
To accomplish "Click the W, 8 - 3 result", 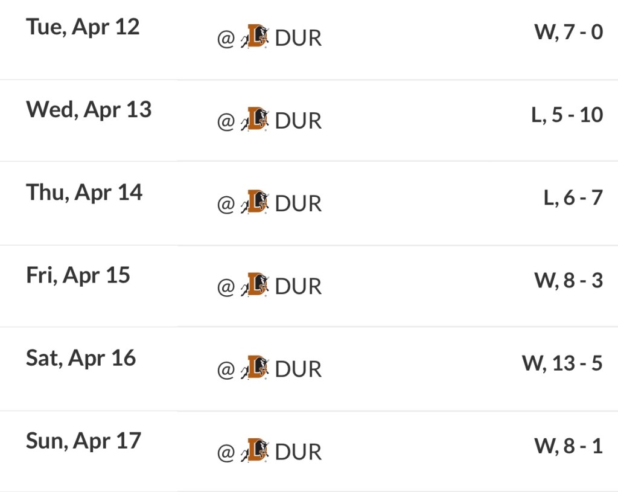I will 568,280.
